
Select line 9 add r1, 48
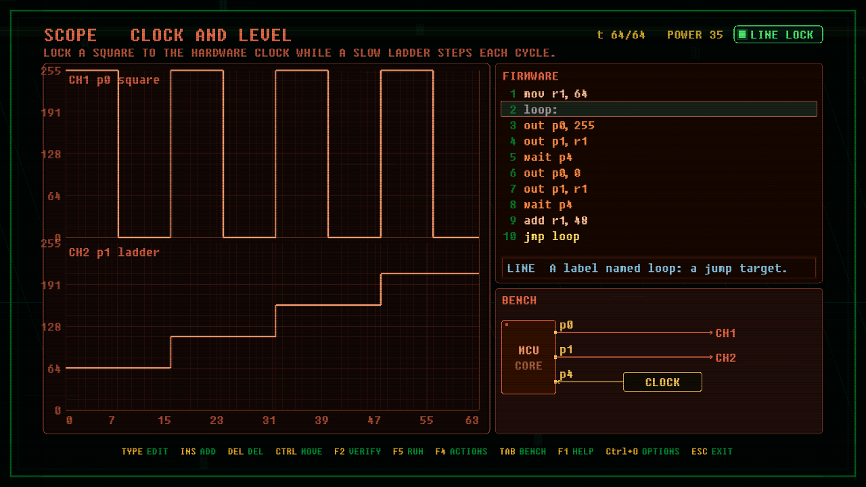click(x=659, y=221)
